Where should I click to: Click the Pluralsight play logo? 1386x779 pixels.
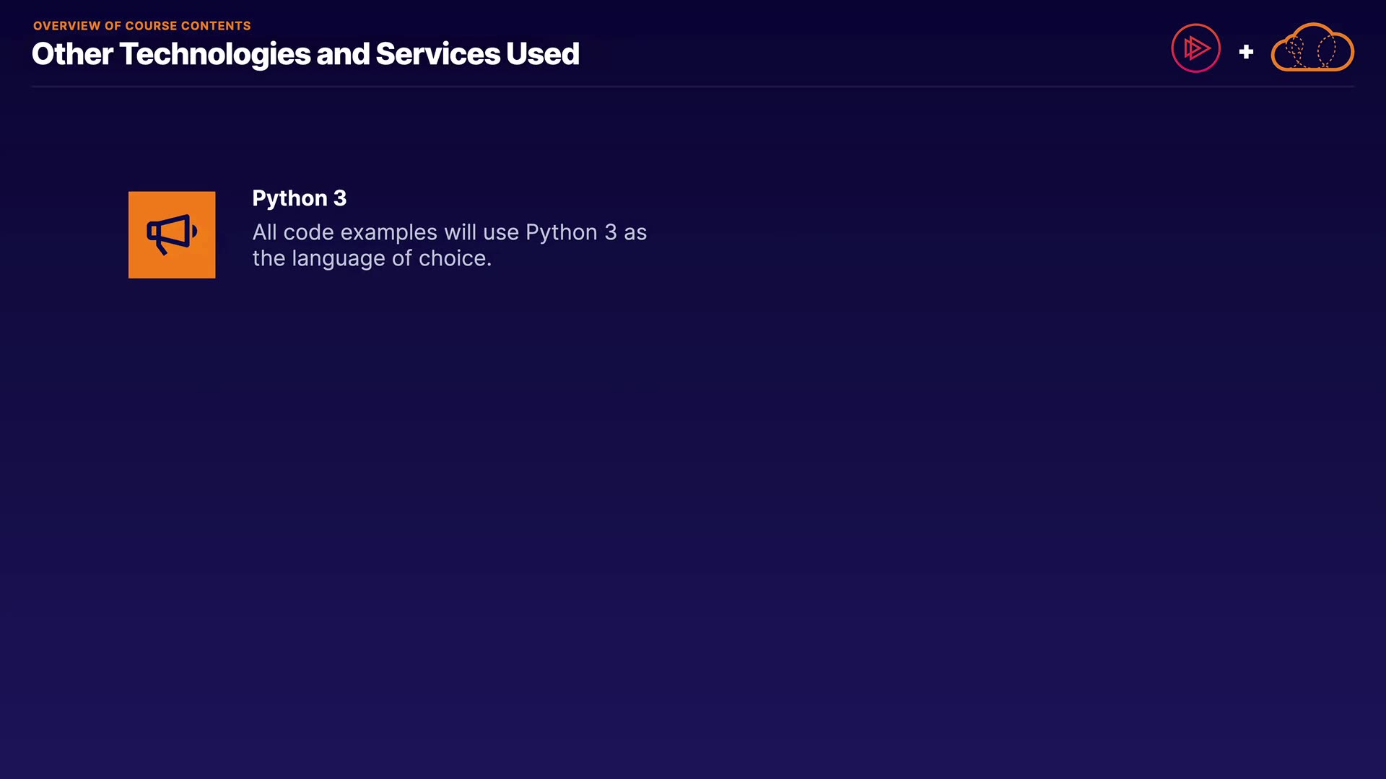tap(1195, 48)
